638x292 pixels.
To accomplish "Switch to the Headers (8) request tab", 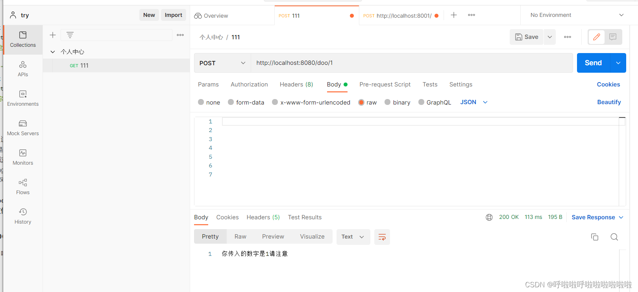I will pyautogui.click(x=296, y=84).
